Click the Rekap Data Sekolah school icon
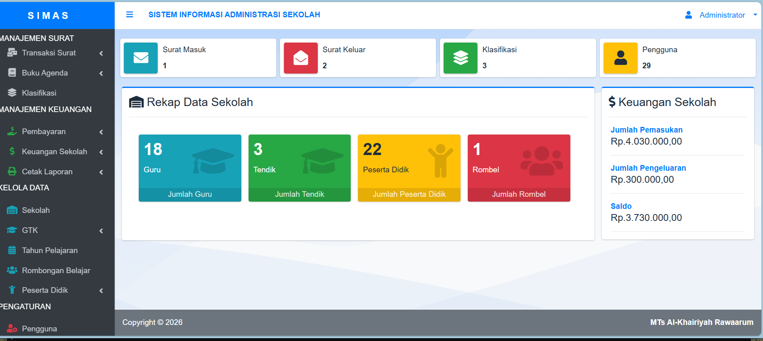Image resolution: width=763 pixels, height=341 pixels. tap(136, 102)
